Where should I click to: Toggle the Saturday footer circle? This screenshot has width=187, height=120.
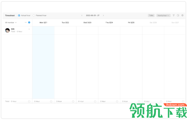tap(161, 101)
